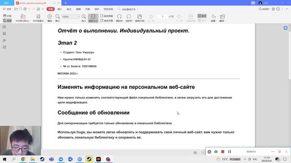The width and height of the screenshot is (291, 163).
Task: Click the rotate document (旋转文档) icon
Action: [x=140, y=18]
